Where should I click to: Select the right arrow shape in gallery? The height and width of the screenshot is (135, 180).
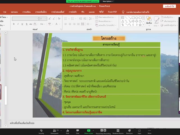(x=133, y=21)
